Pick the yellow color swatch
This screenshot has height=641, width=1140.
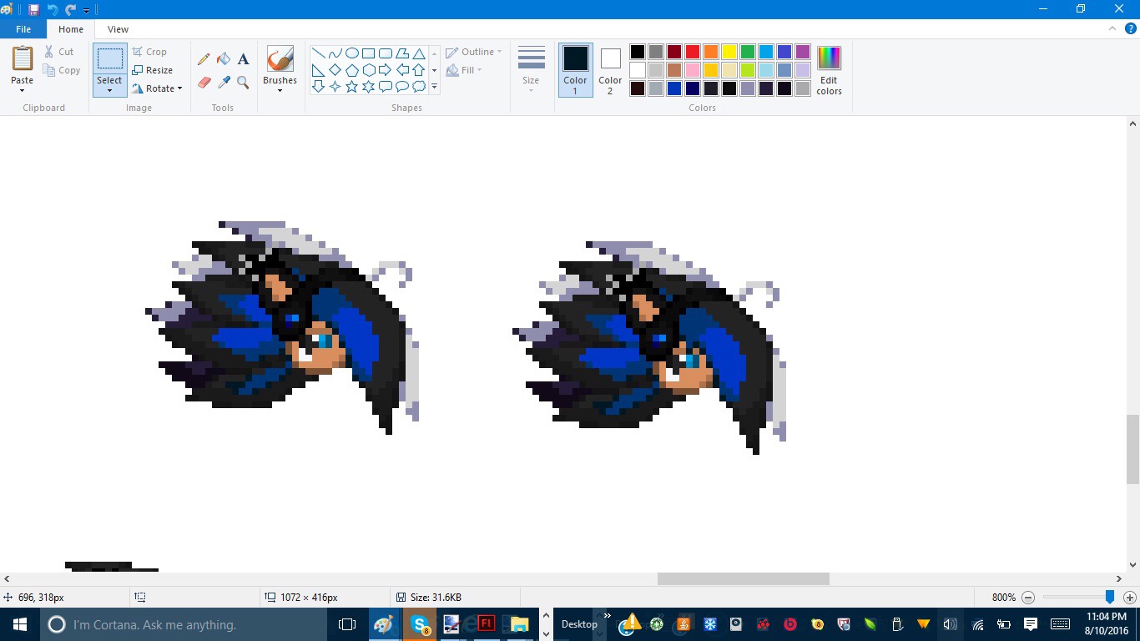729,52
